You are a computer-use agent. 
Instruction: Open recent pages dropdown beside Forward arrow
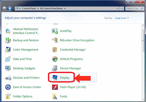click(x=13, y=9)
